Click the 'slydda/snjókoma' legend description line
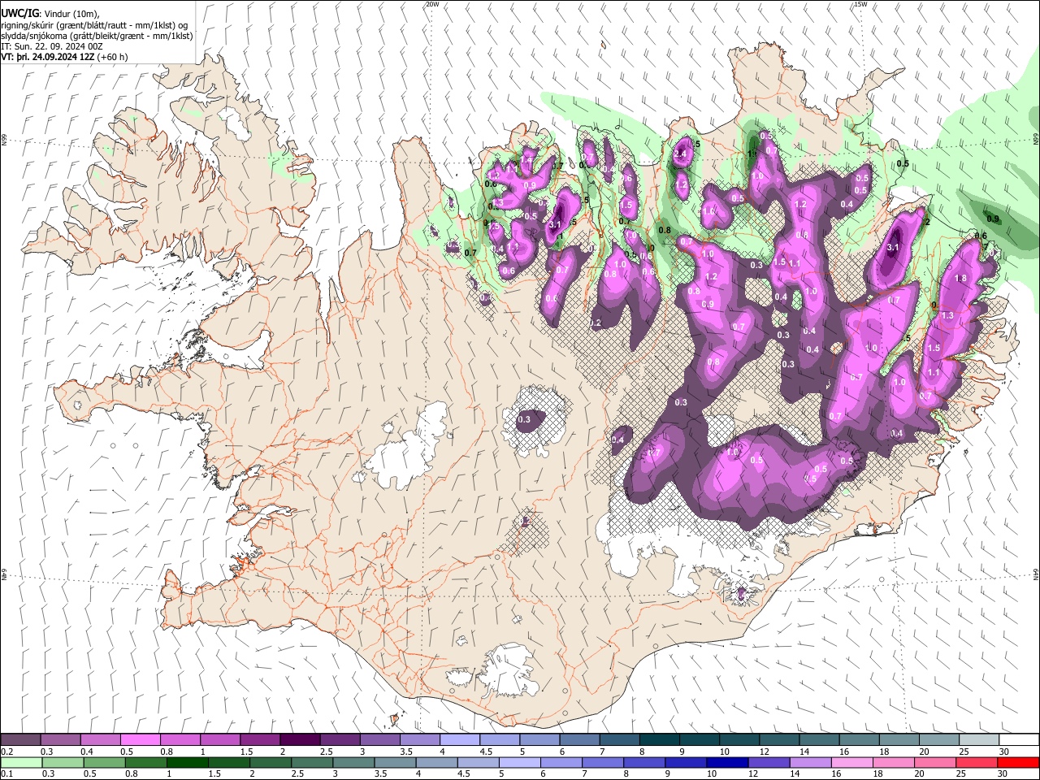This screenshot has height=780, width=1040. pos(97,36)
